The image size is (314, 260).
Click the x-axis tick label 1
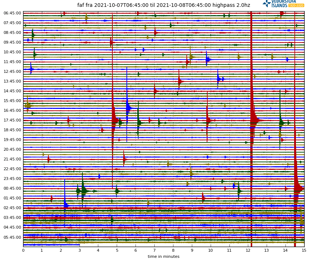pos(42,250)
